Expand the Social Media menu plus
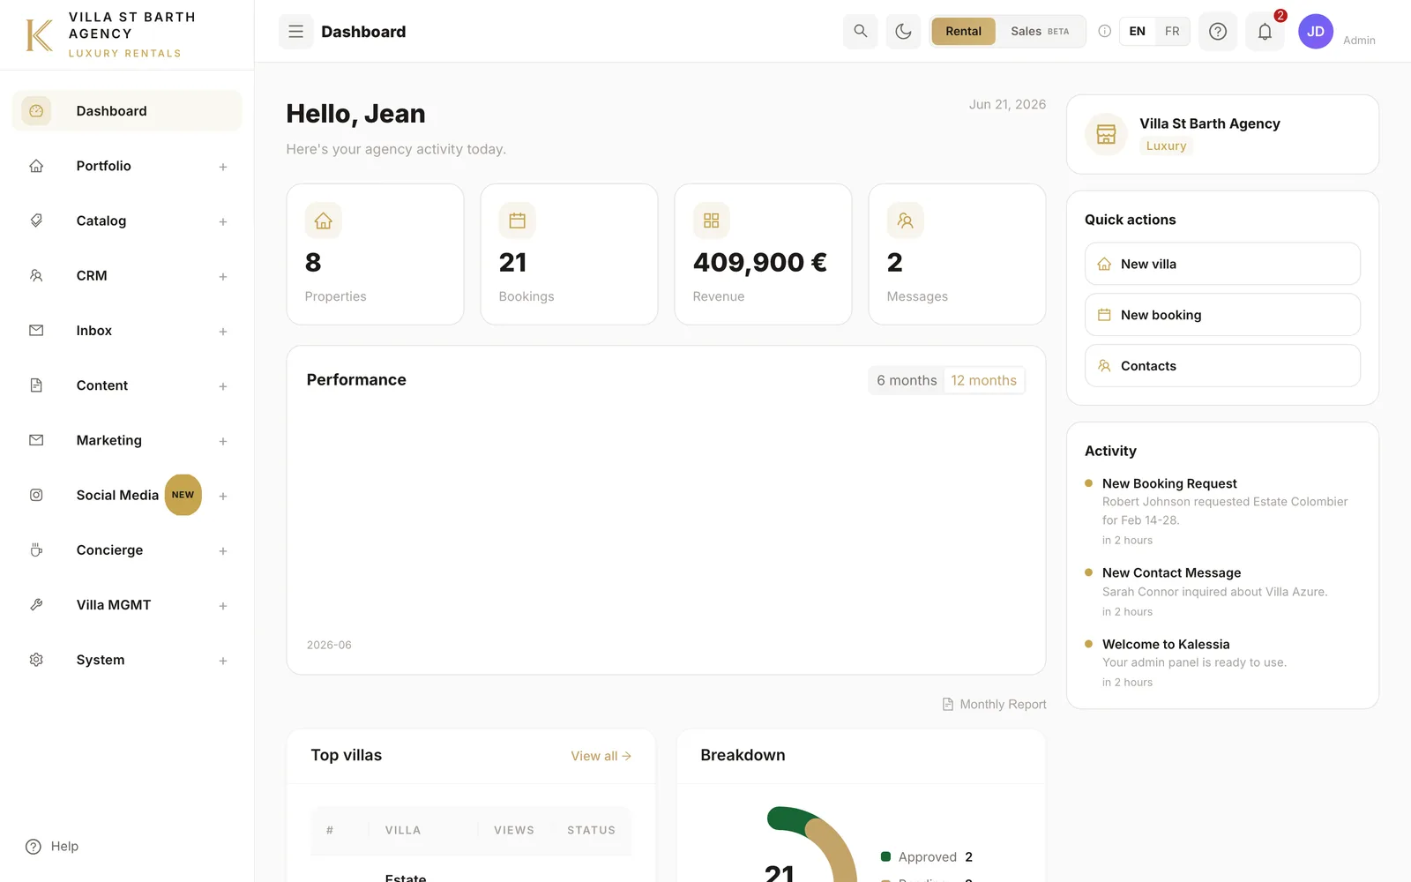Viewport: 1411px width, 882px height. [x=223, y=496]
